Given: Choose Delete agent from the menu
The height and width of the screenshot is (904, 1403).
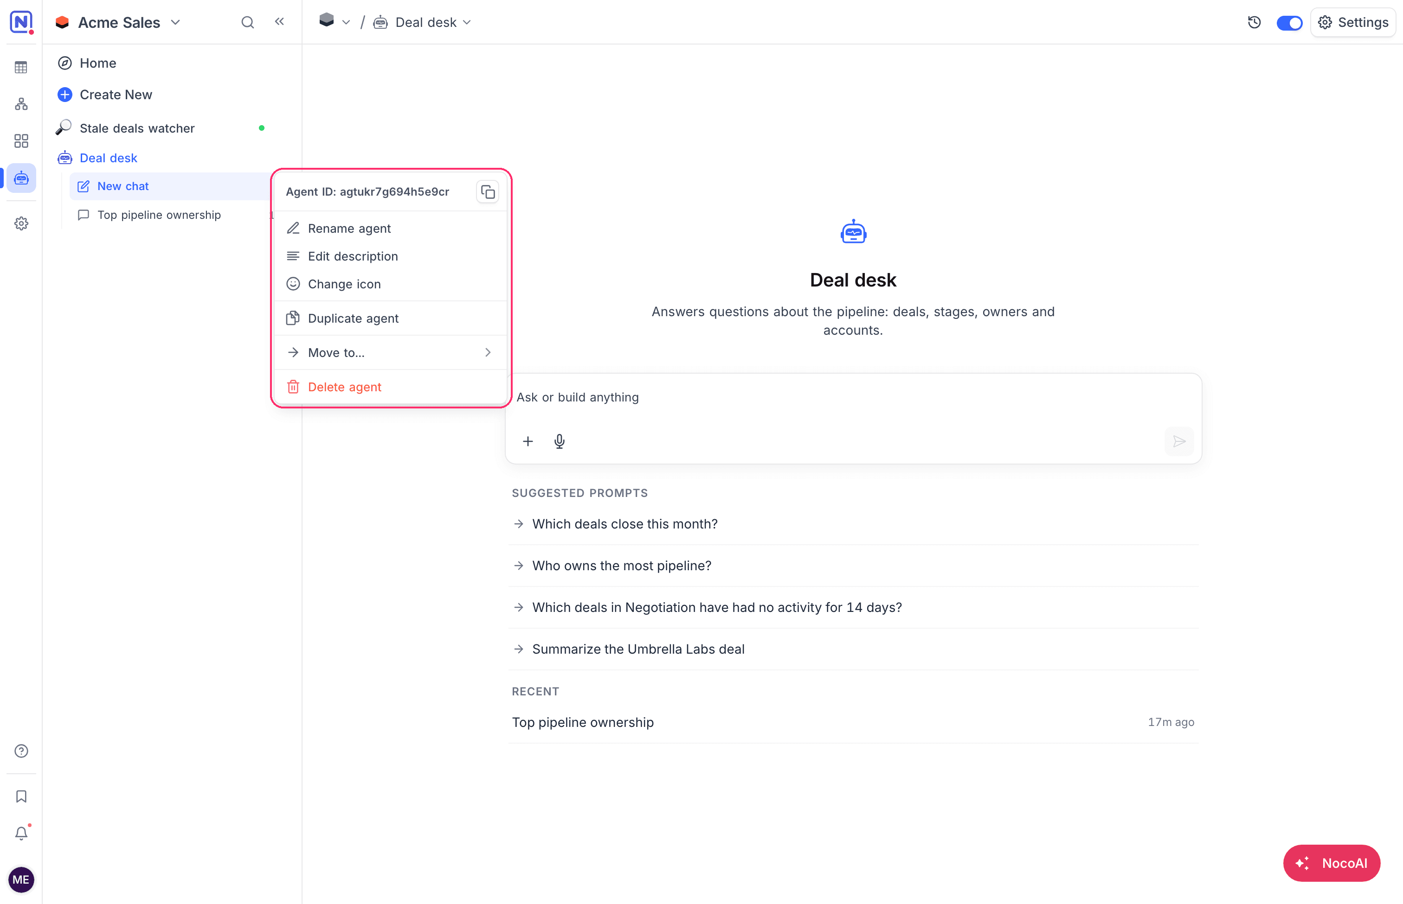Looking at the screenshot, I should click(x=391, y=387).
